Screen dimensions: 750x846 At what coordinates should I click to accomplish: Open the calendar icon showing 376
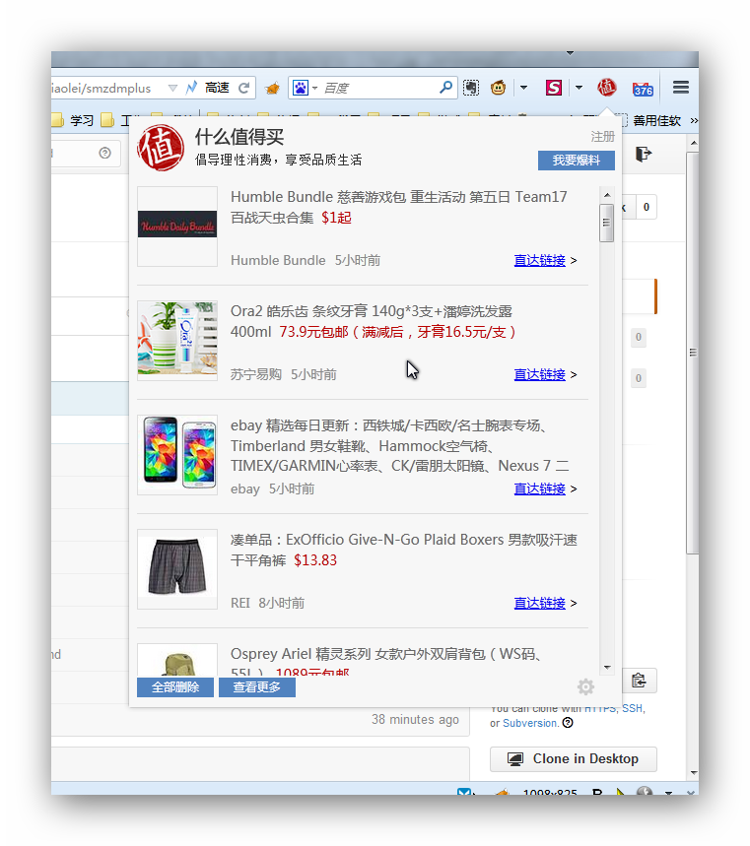643,88
